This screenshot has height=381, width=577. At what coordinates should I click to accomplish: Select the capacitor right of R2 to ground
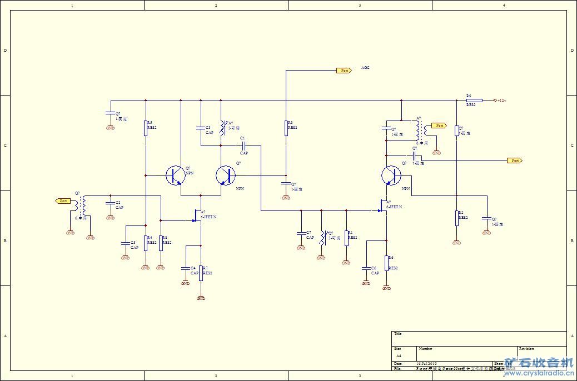click(487, 218)
